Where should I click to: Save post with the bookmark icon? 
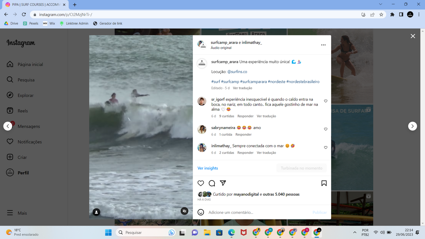(x=324, y=183)
